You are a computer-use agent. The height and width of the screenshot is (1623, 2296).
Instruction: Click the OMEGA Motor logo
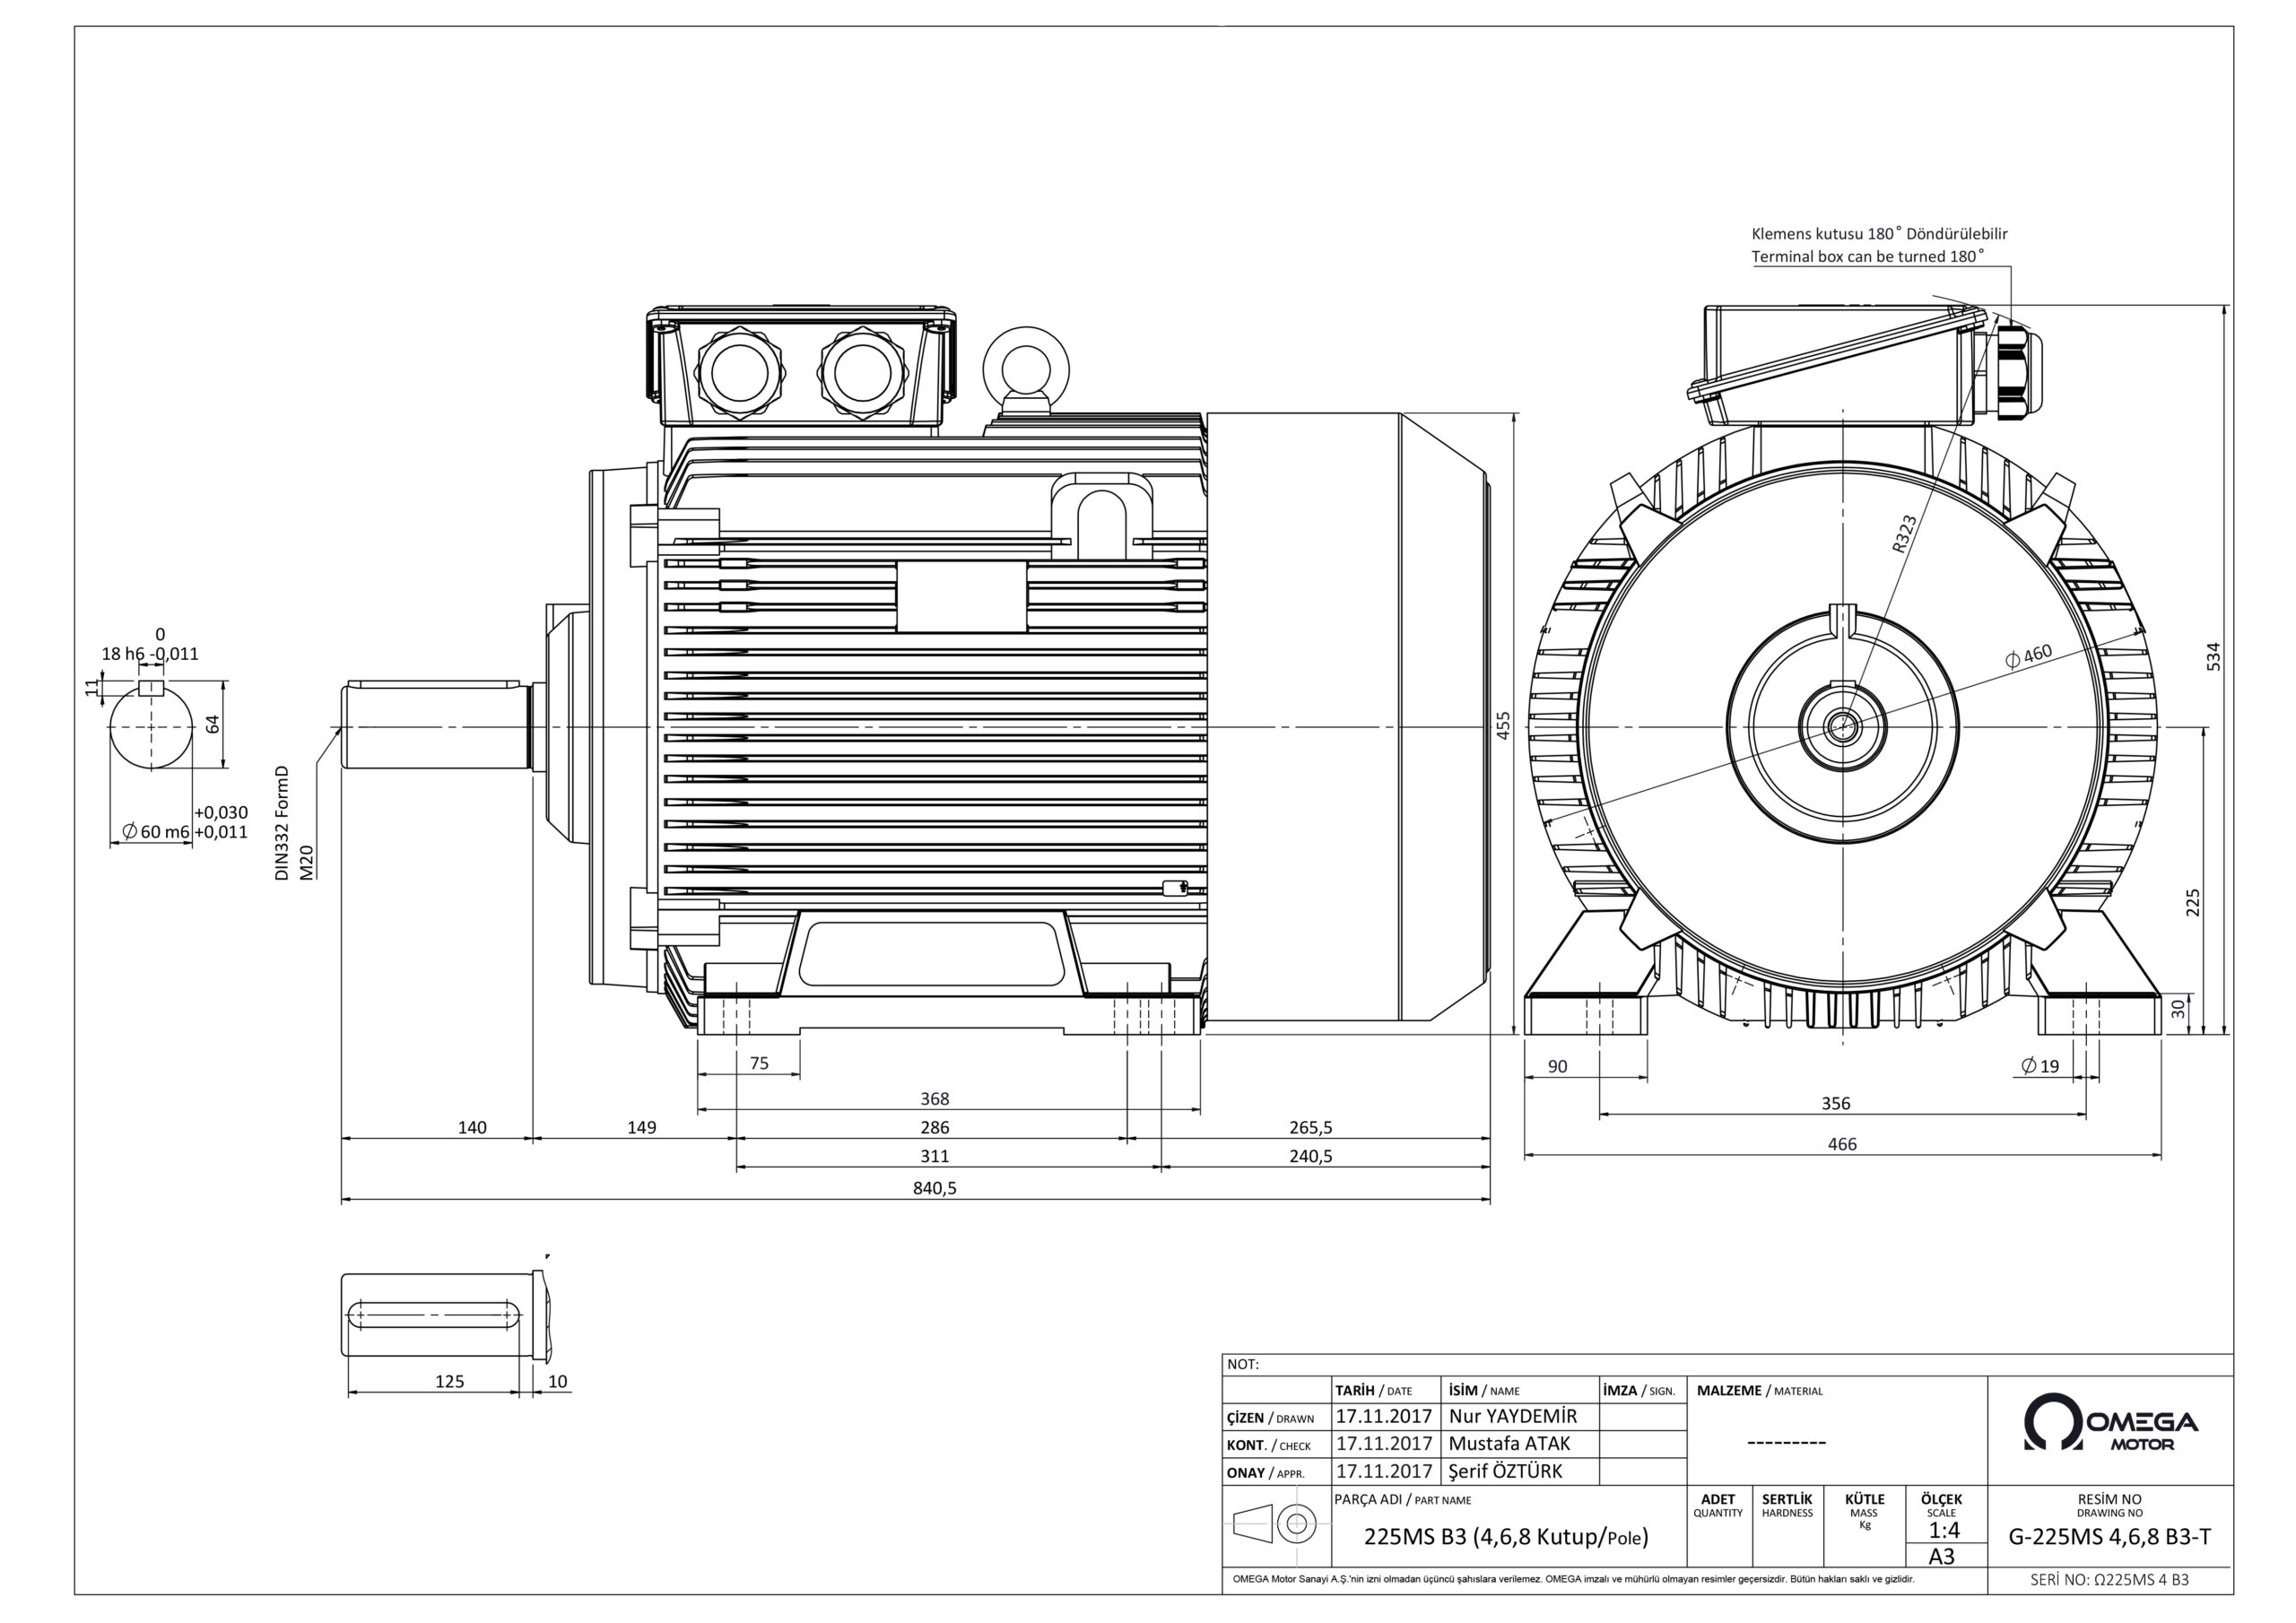pyautogui.click(x=2110, y=1422)
